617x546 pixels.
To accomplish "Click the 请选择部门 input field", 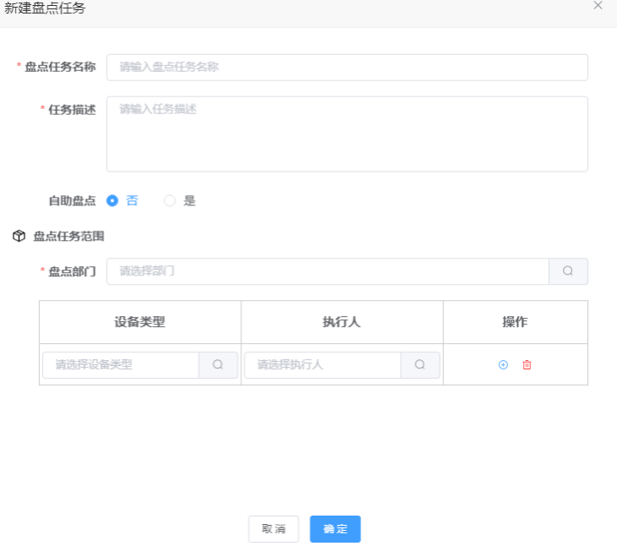I will (328, 271).
